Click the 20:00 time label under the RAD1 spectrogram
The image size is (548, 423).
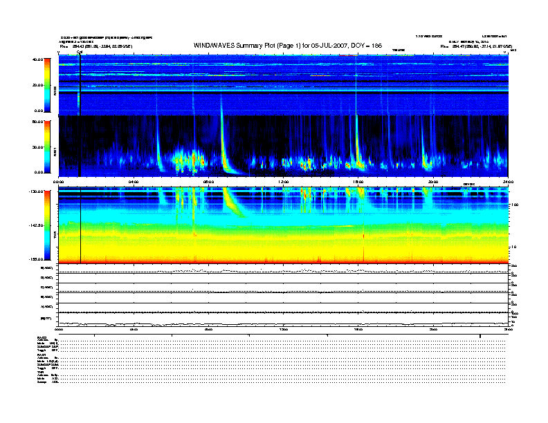pos(433,182)
